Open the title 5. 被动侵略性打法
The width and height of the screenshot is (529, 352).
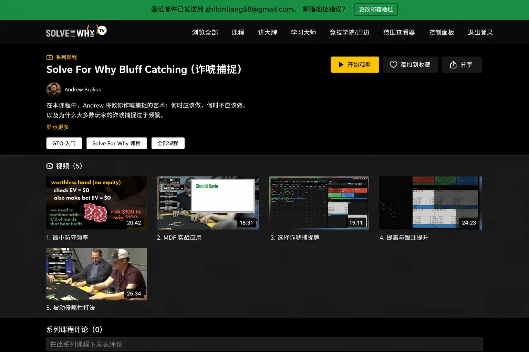click(x=71, y=308)
